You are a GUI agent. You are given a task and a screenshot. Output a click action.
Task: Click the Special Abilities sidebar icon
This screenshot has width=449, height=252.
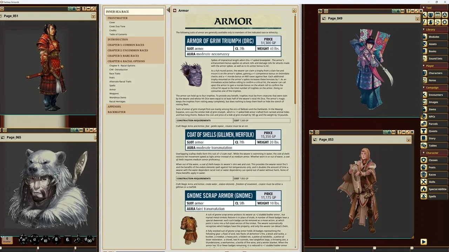[424, 189]
